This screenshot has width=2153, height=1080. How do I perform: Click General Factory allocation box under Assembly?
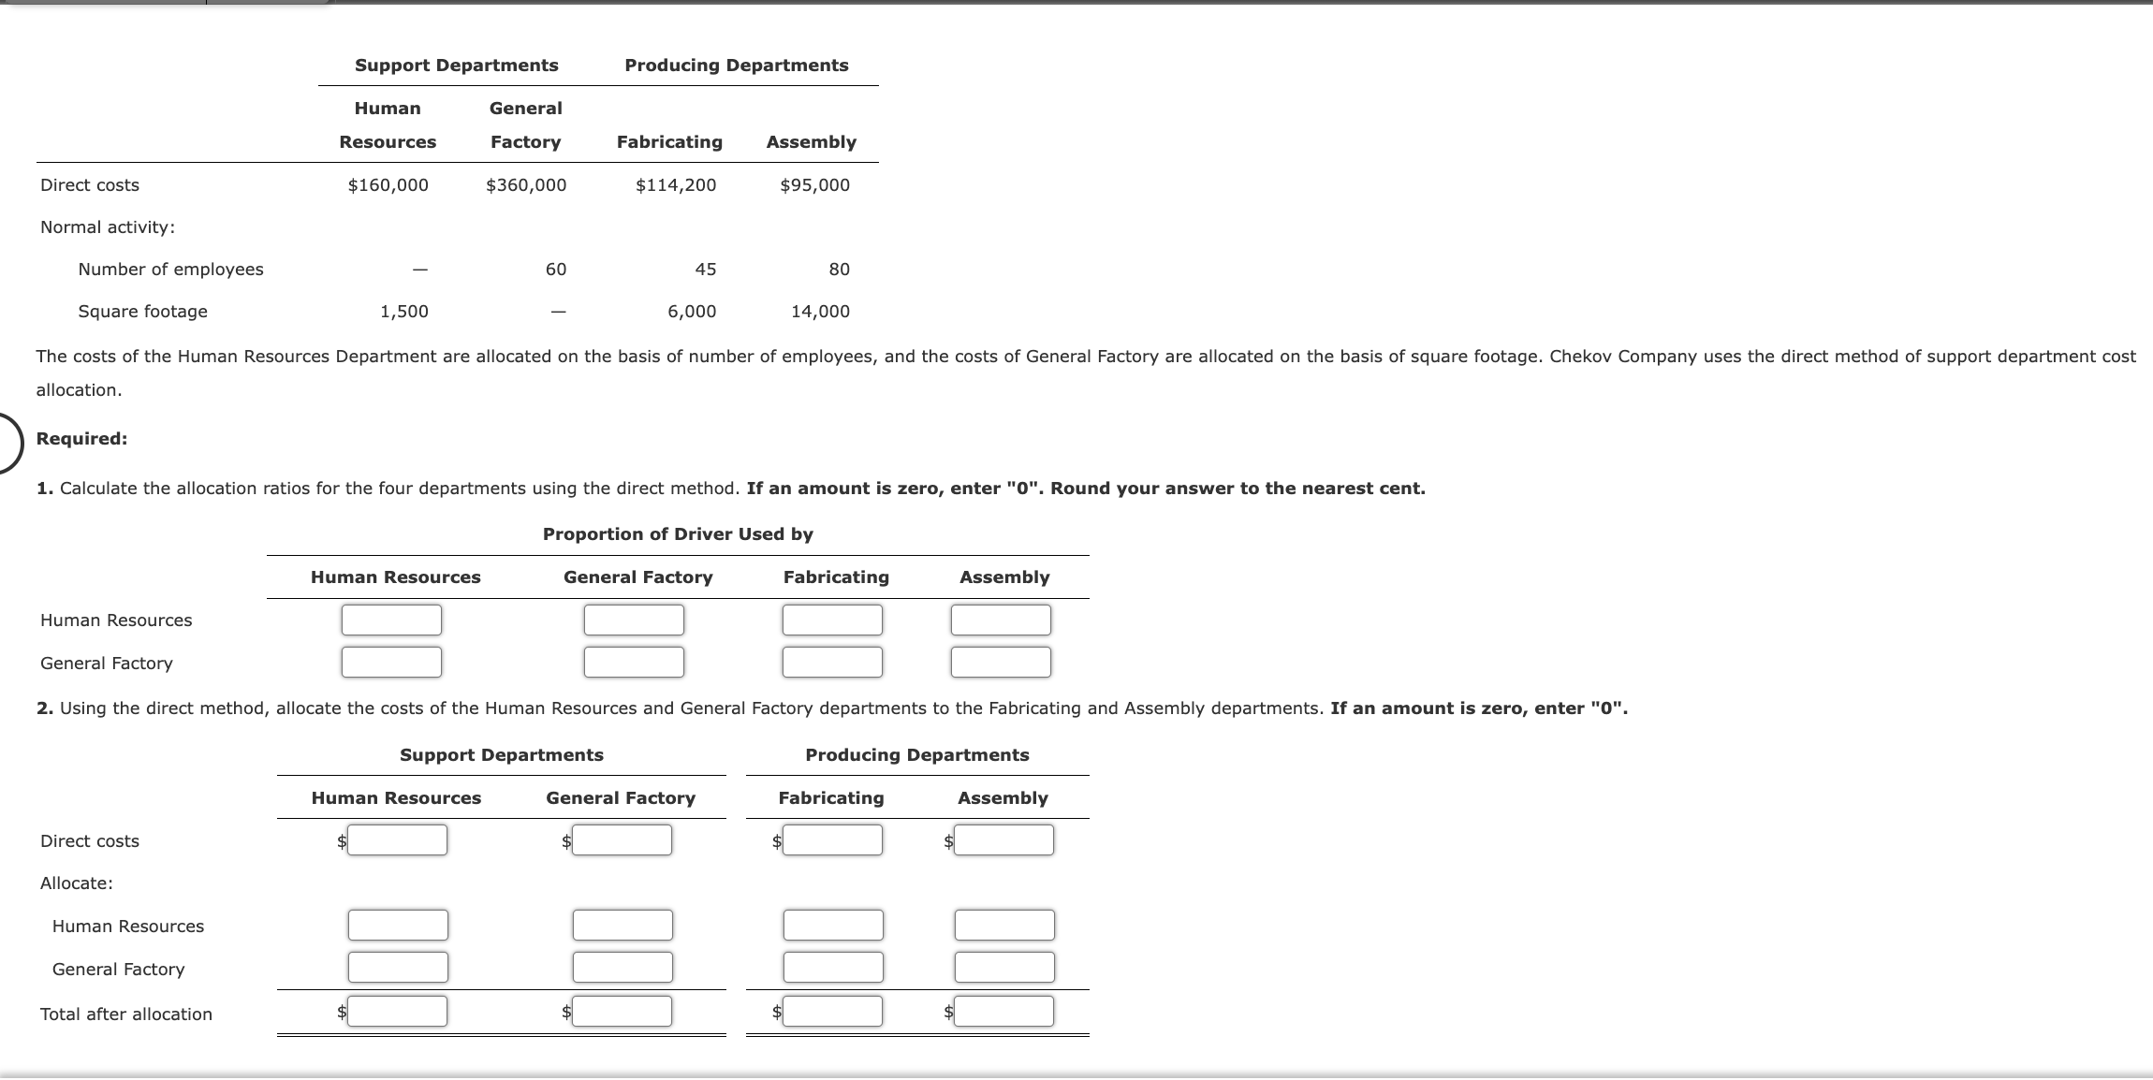click(1002, 967)
